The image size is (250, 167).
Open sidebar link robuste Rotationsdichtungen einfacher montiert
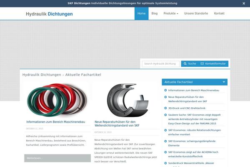[x=195, y=132]
